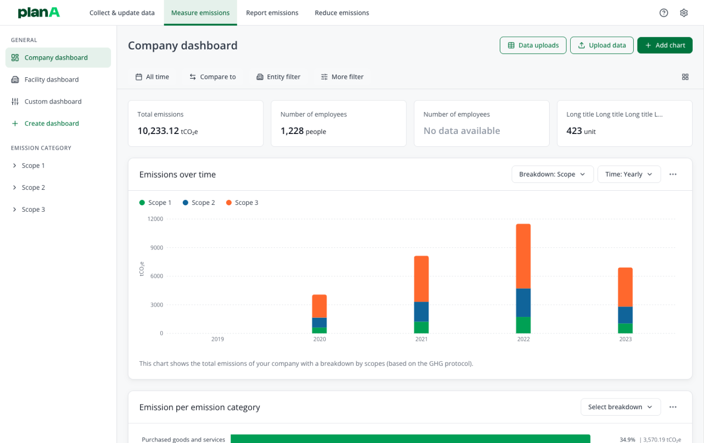704x443 pixels.
Task: Toggle the Scope 3 legend in the chart
Action: pos(242,202)
